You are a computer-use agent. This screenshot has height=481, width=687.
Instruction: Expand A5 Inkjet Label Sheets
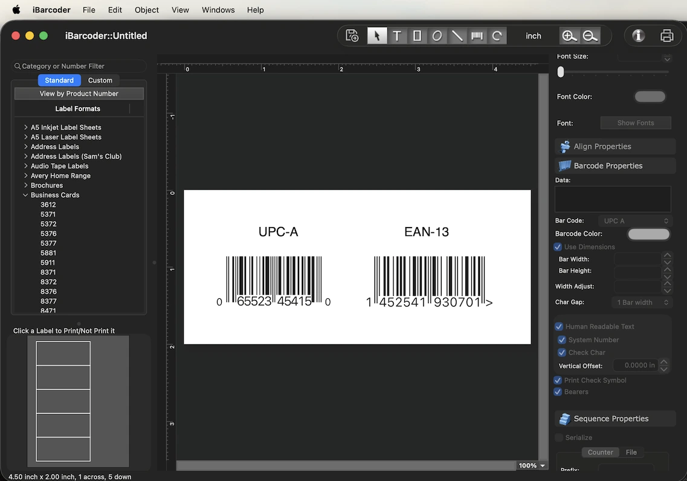click(26, 127)
